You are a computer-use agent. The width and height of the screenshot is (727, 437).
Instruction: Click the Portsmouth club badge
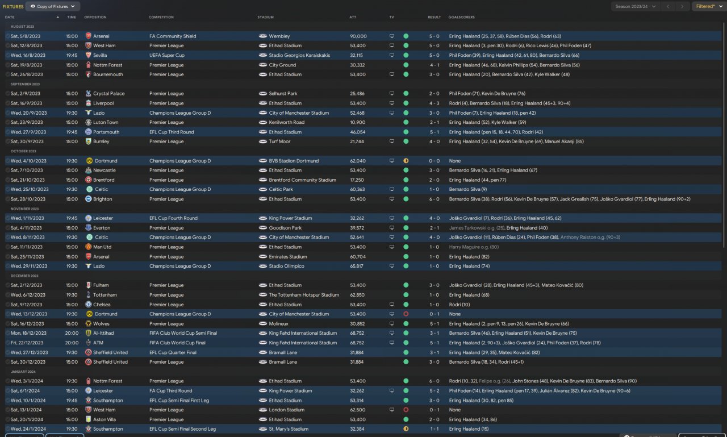(x=88, y=132)
